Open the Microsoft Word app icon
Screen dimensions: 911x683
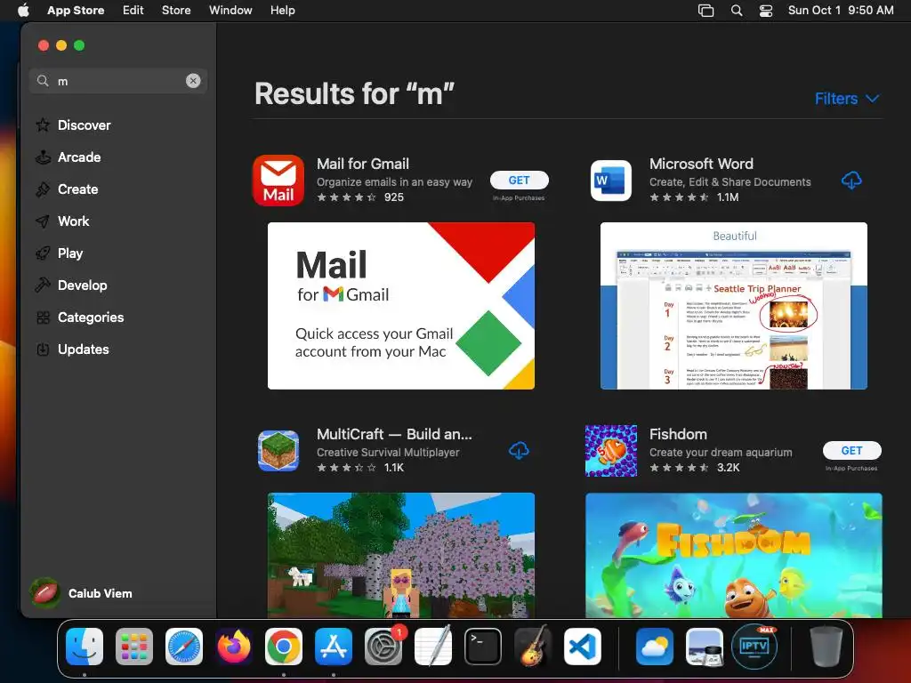pyautogui.click(x=610, y=181)
